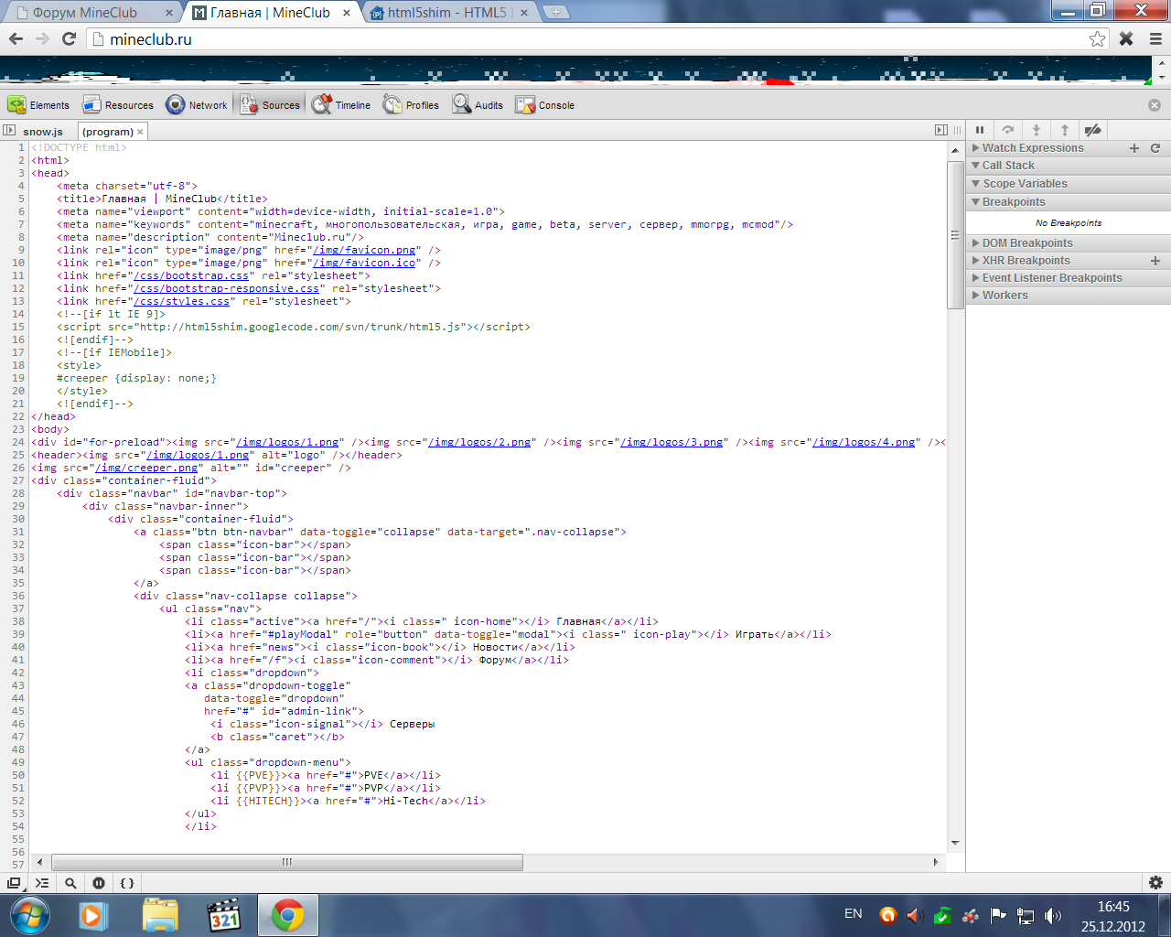Click the browser extension icon beside the star
The image size is (1171, 937).
1126,38
